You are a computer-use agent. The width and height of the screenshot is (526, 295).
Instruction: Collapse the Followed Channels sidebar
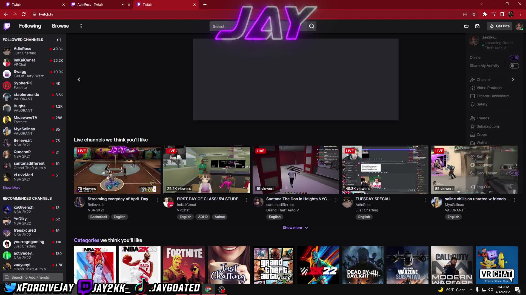[x=59, y=40]
